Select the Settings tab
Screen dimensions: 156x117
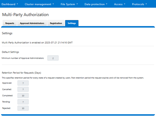pos(72,23)
